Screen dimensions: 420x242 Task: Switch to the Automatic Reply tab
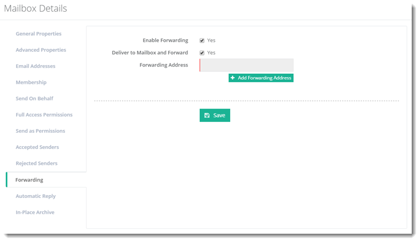click(x=35, y=196)
